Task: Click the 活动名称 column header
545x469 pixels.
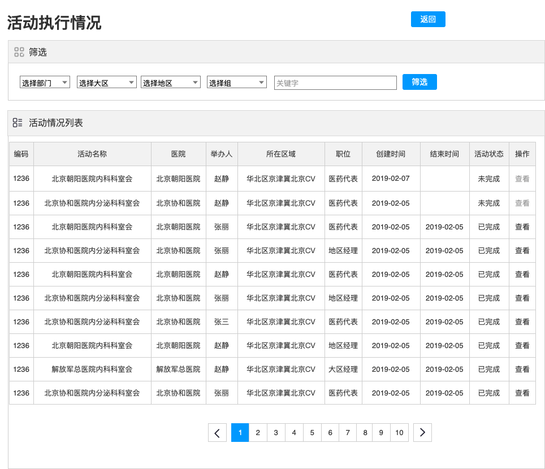Action: pyautogui.click(x=92, y=154)
